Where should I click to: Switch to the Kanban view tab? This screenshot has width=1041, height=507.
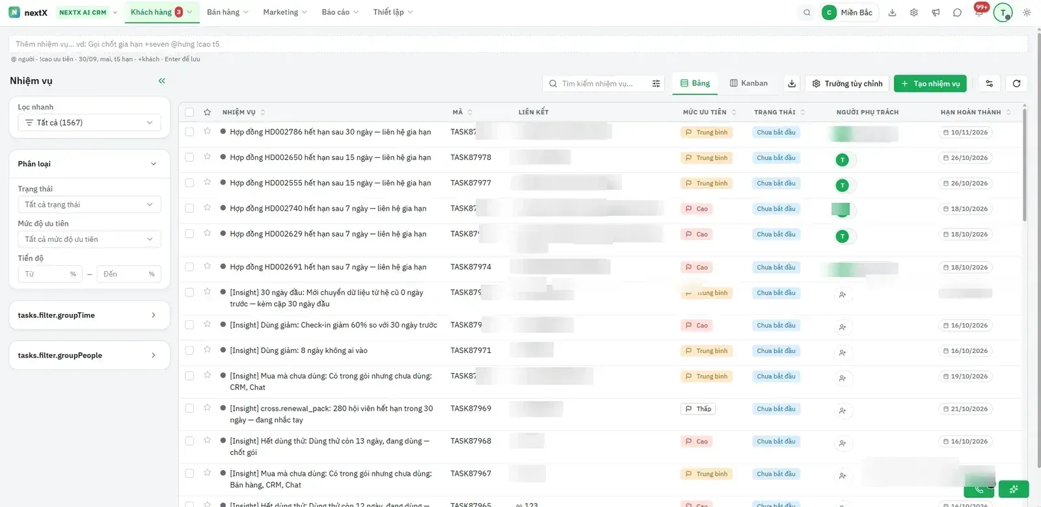(749, 83)
